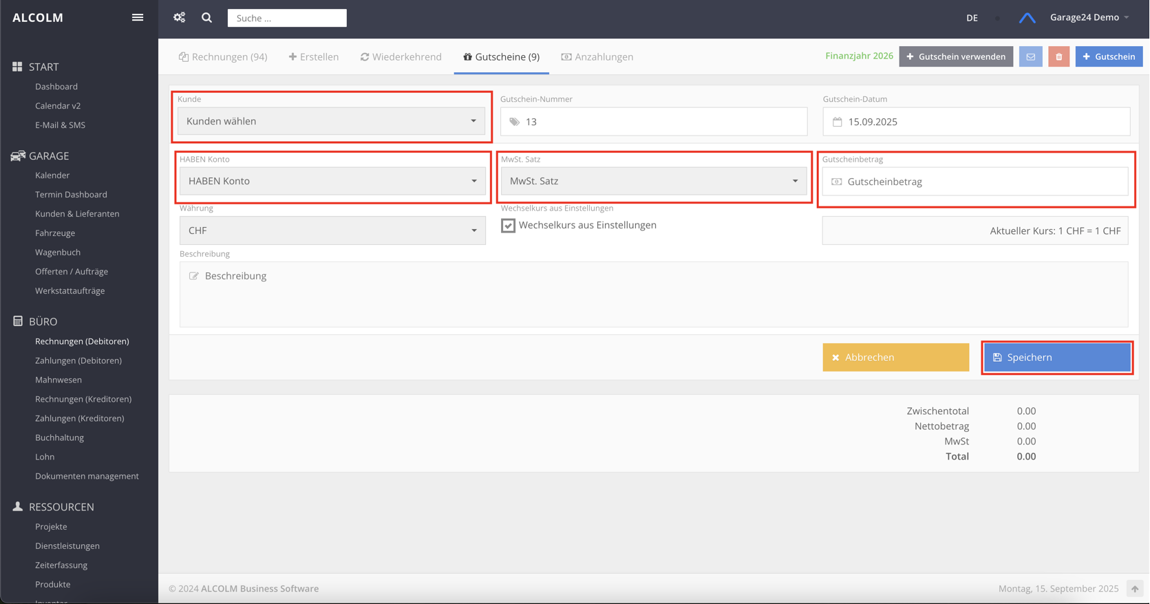This screenshot has height=604, width=1150.
Task: Open the settings gears icon
Action: point(180,18)
